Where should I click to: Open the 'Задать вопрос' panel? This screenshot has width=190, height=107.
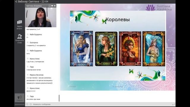pos(20,25)
